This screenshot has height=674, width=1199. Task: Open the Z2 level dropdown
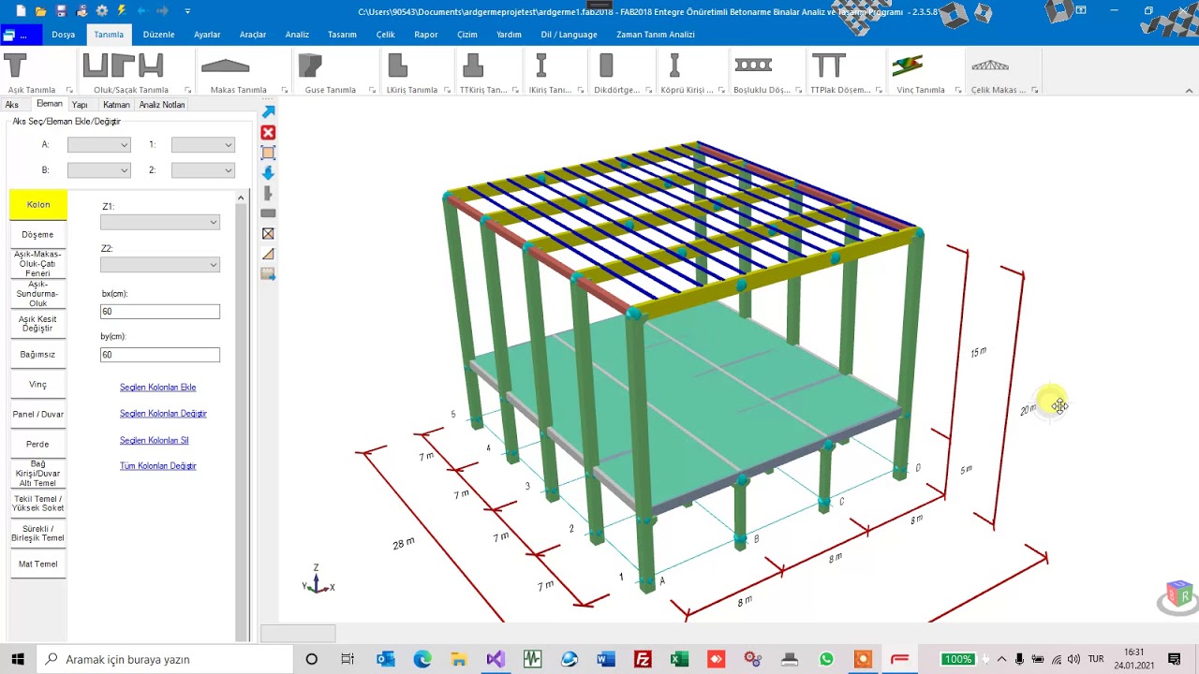(x=160, y=265)
